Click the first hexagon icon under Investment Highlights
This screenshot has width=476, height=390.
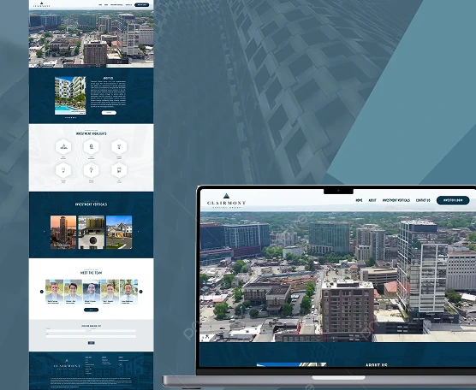point(63,147)
